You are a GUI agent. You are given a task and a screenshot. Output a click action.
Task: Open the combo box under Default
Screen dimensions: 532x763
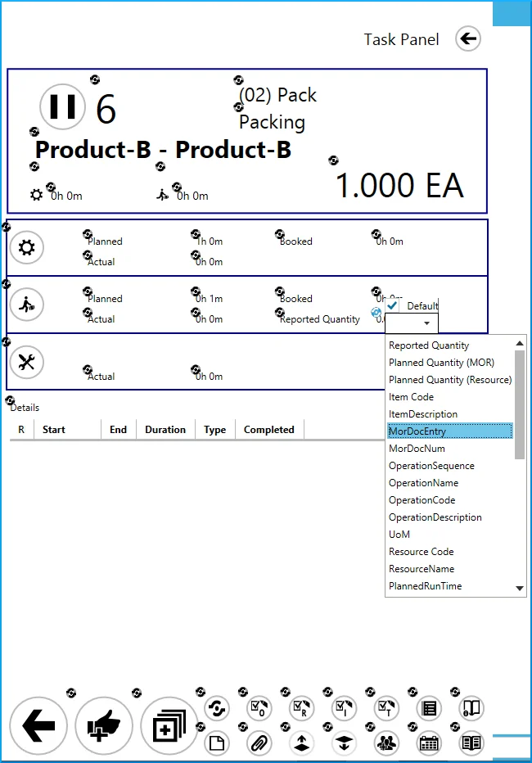pyautogui.click(x=412, y=323)
